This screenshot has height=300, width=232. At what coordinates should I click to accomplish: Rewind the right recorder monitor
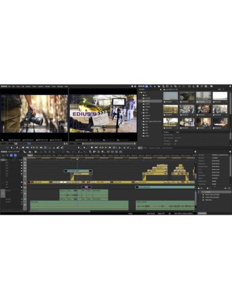[96, 148]
